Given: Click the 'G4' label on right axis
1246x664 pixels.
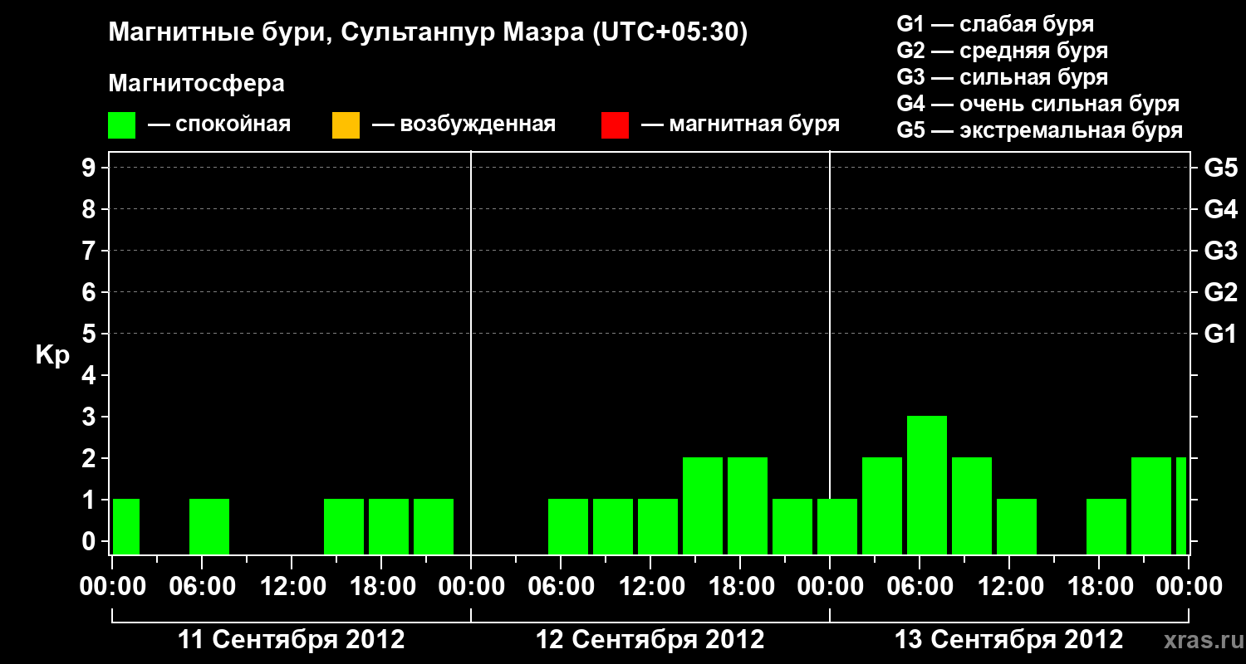Looking at the screenshot, I should tap(1221, 210).
